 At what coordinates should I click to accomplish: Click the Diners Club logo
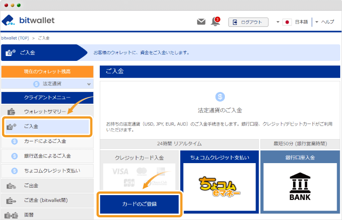pyautogui.click(x=156, y=183)
